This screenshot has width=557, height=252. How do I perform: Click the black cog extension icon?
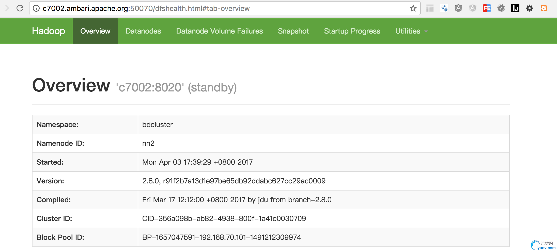click(x=530, y=8)
